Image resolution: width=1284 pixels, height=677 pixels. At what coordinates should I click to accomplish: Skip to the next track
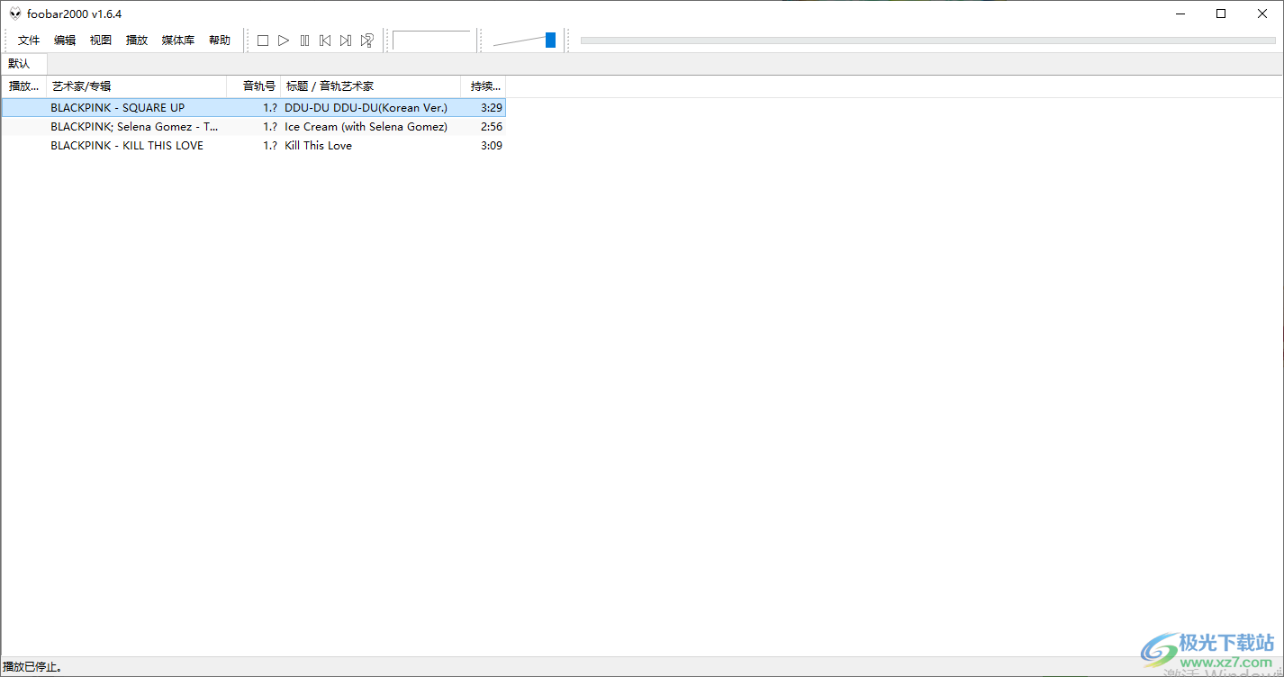pyautogui.click(x=346, y=41)
